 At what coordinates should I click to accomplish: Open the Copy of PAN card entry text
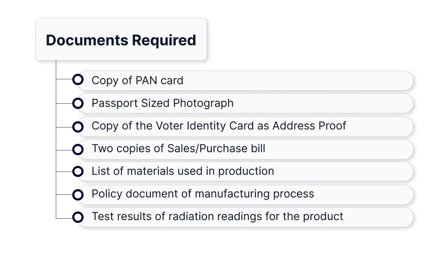137,81
